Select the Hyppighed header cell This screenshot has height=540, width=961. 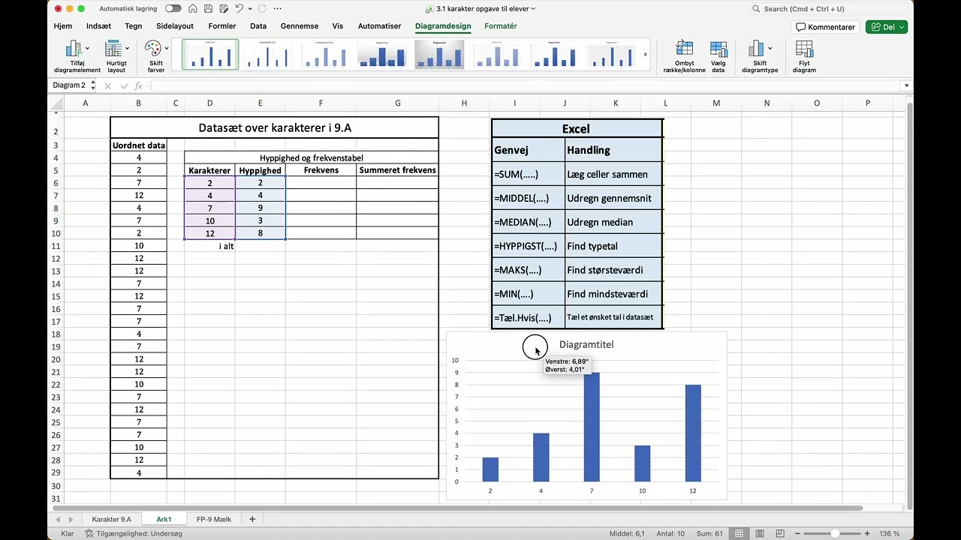click(260, 170)
